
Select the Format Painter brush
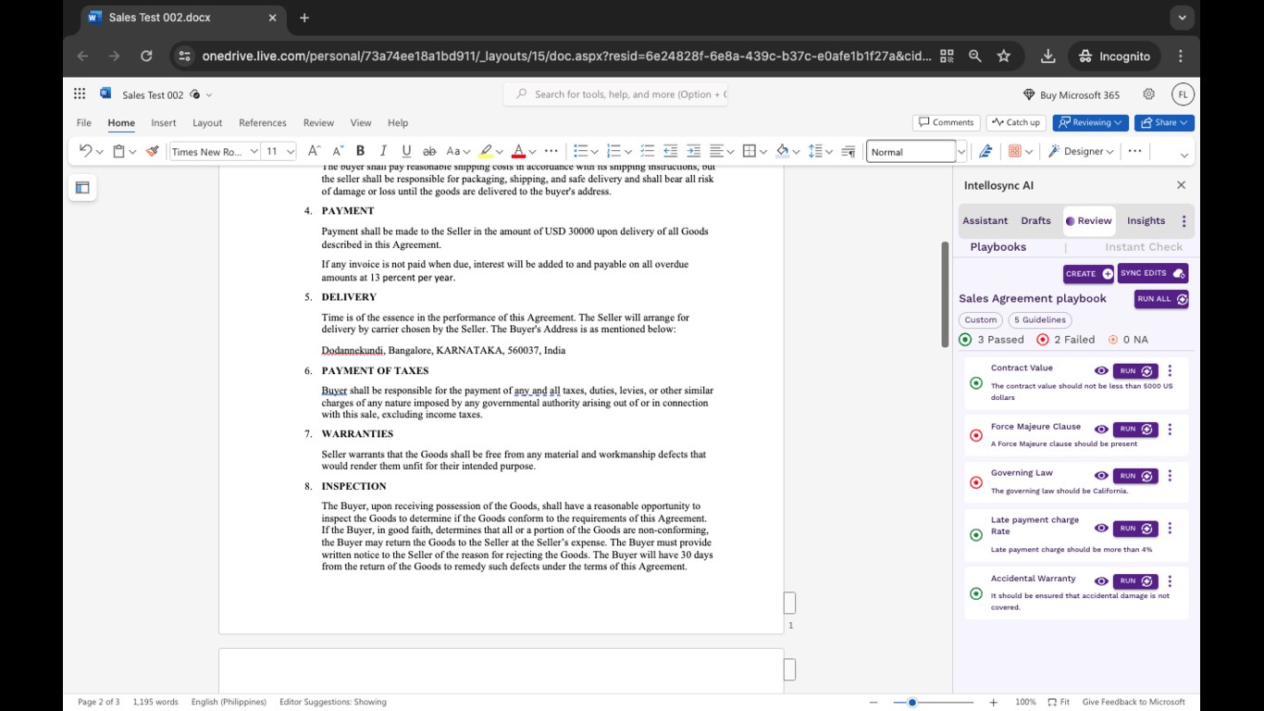click(x=153, y=151)
